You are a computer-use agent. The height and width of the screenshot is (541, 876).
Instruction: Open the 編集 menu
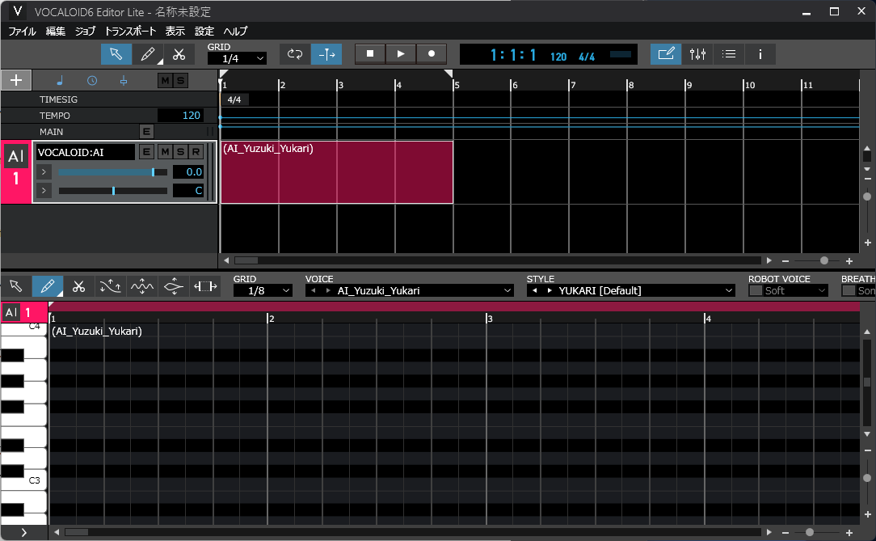click(55, 32)
